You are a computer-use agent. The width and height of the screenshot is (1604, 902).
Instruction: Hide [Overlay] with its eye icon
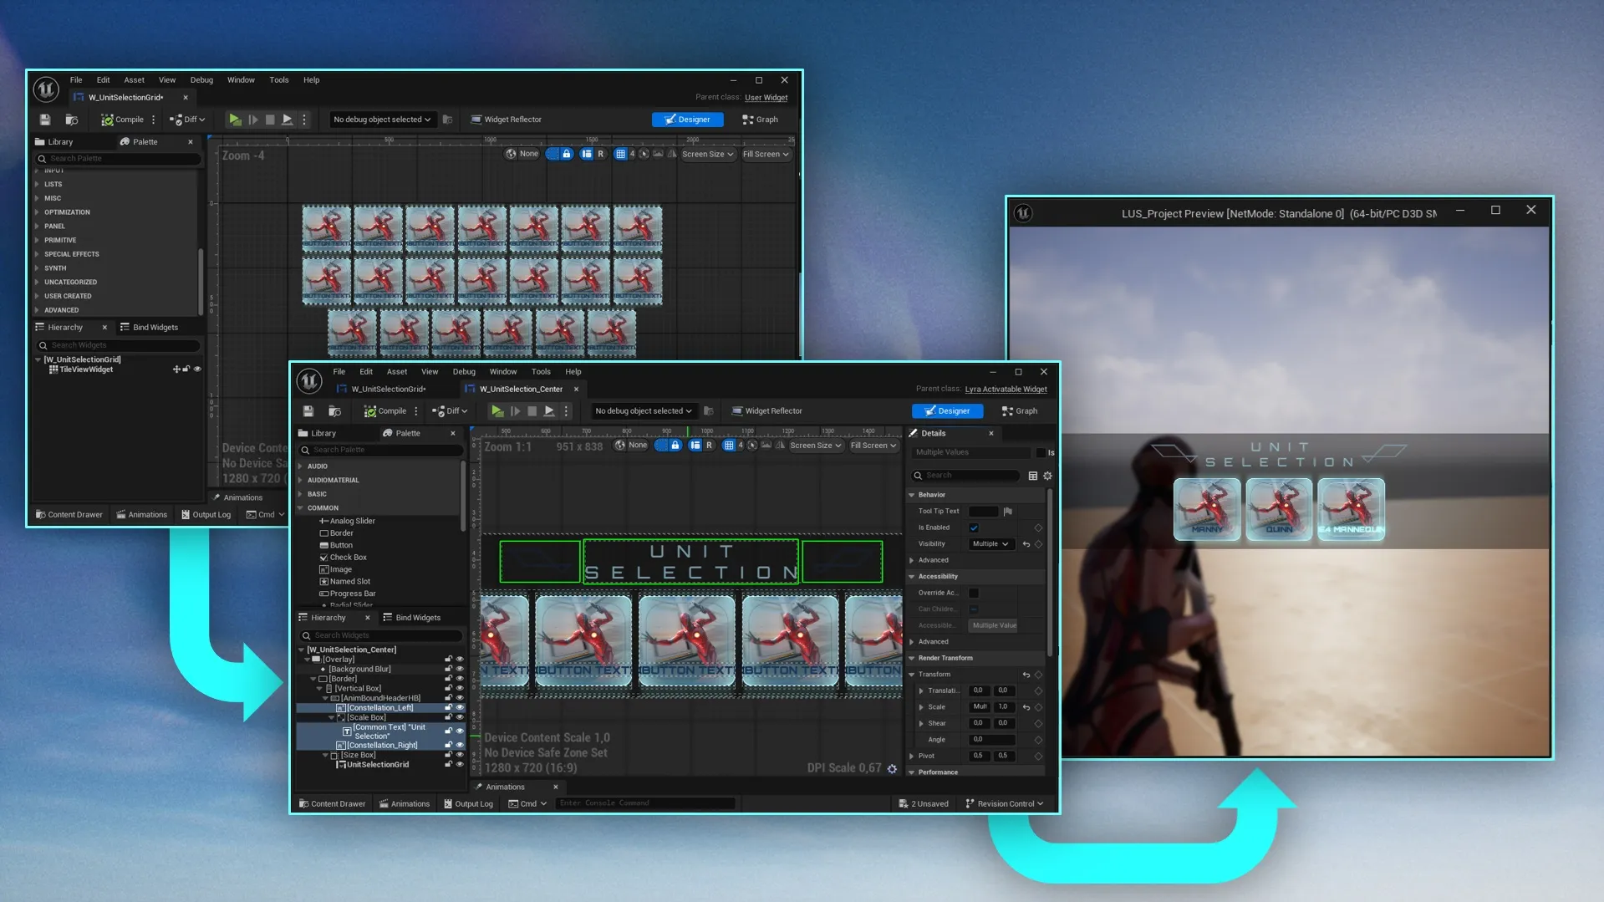click(x=459, y=660)
